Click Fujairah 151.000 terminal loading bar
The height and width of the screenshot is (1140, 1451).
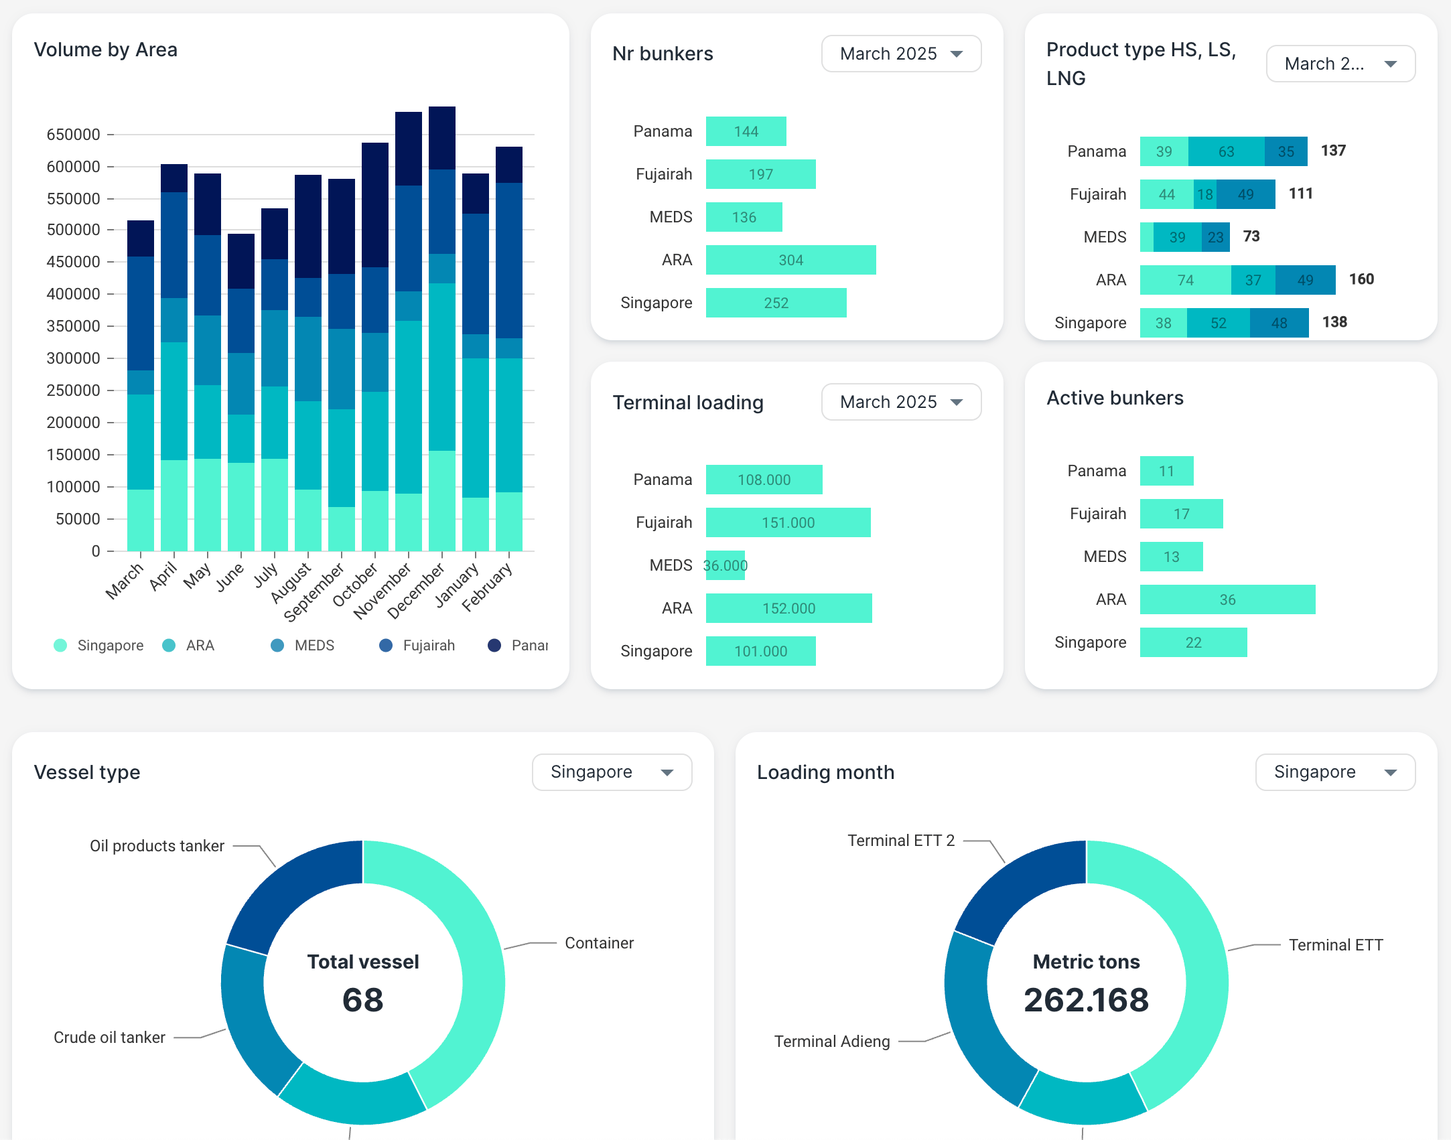coord(788,522)
